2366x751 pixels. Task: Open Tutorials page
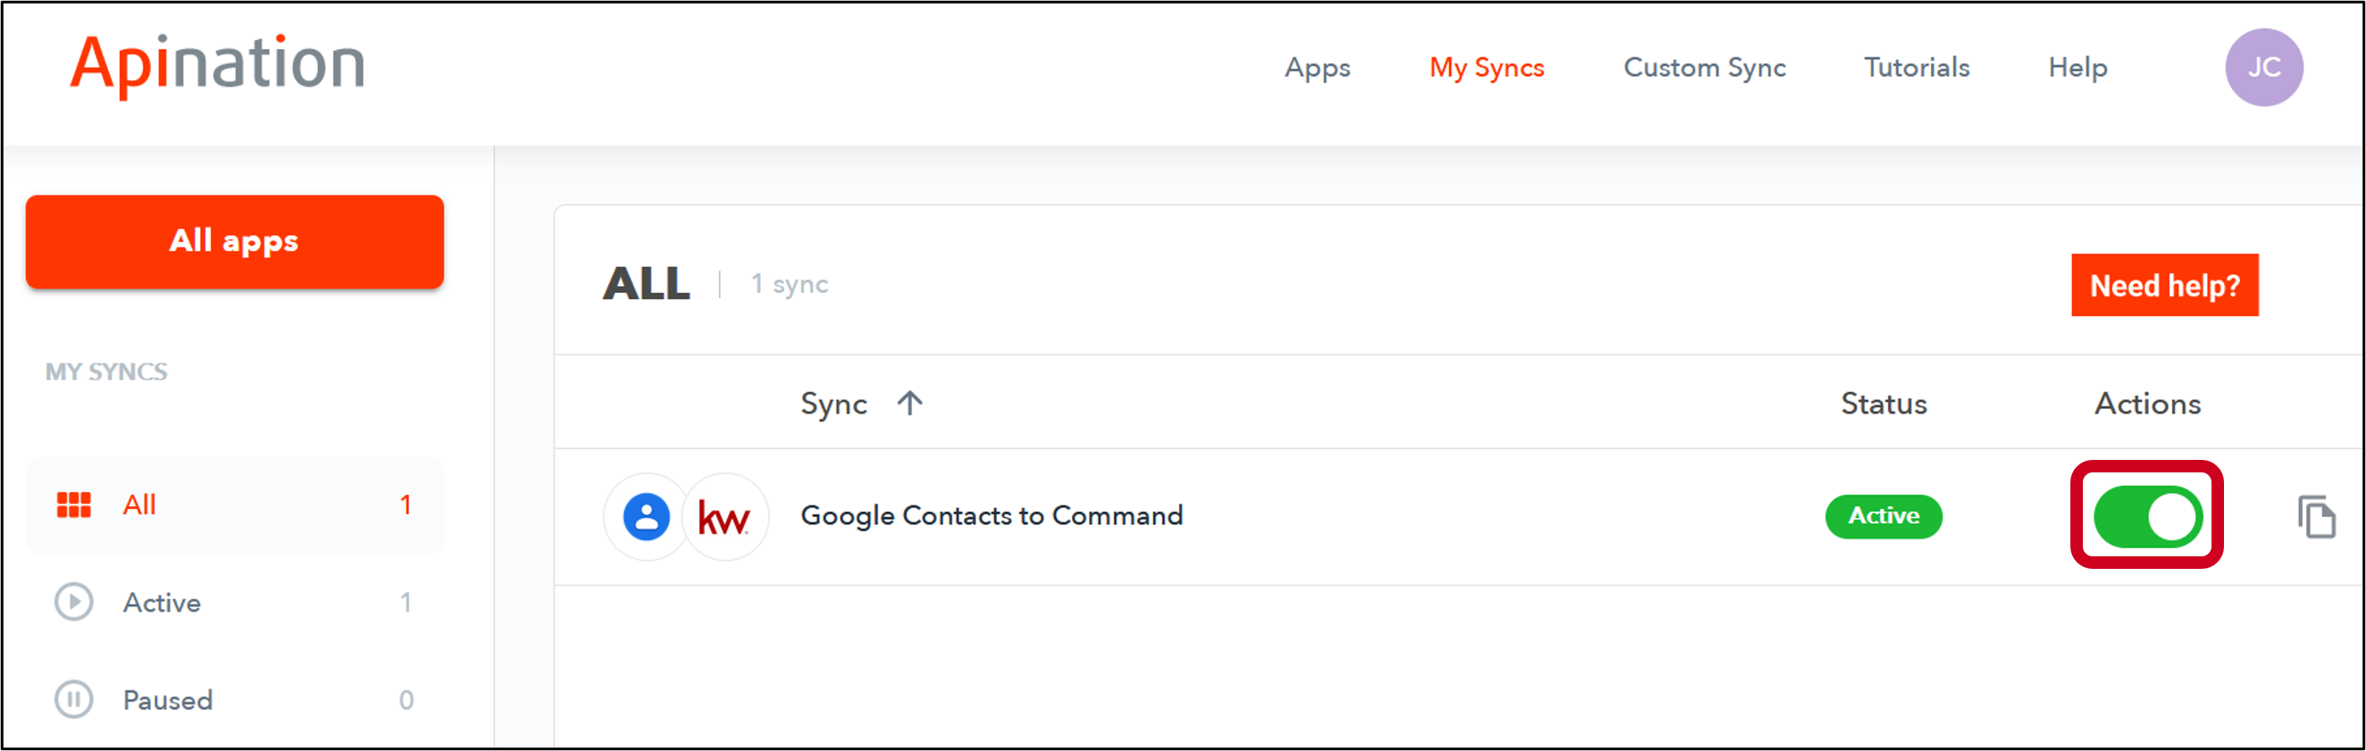click(1917, 67)
